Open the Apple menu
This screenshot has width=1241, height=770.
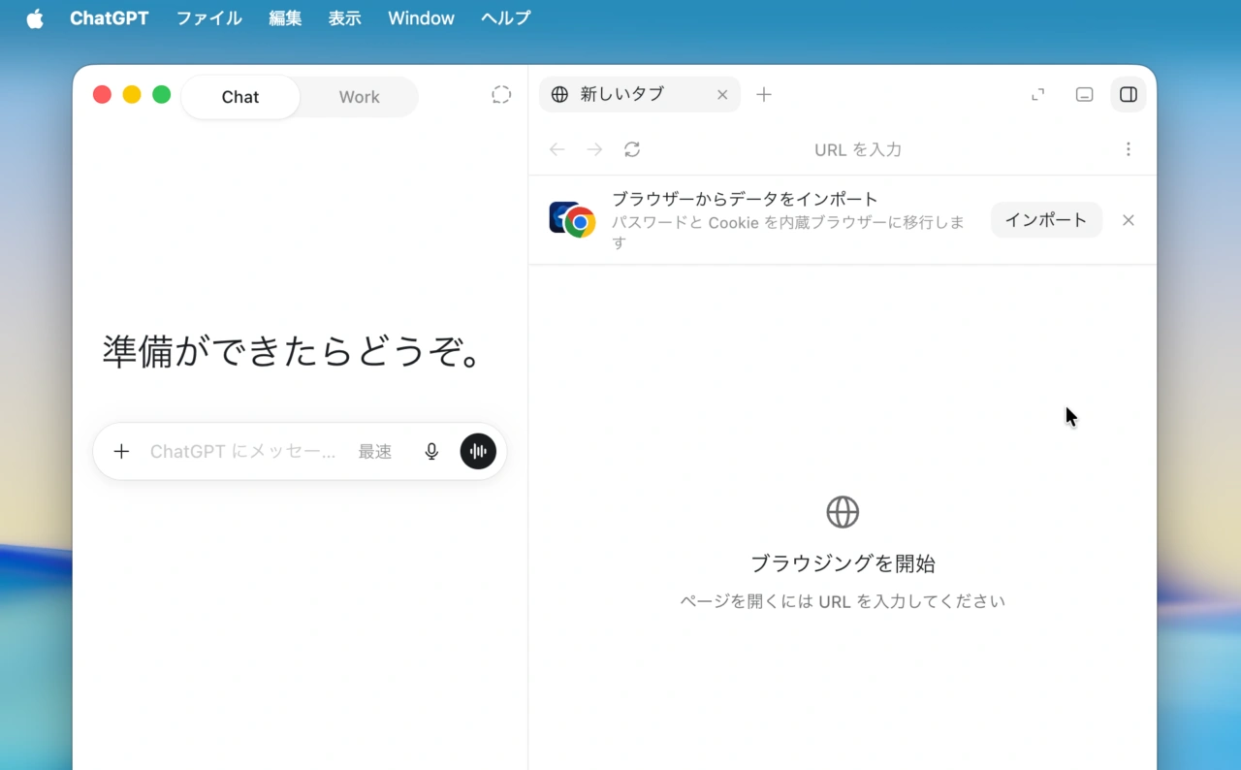tap(35, 18)
